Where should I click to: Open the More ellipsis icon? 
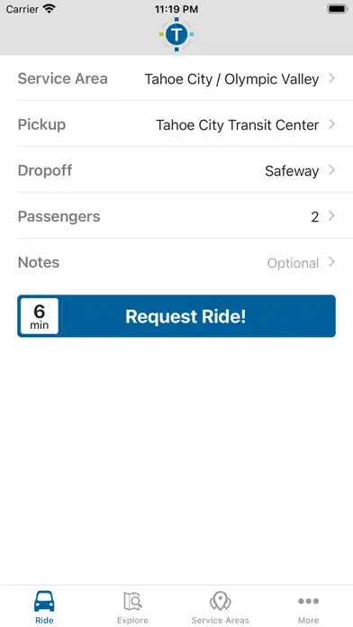pyautogui.click(x=308, y=601)
